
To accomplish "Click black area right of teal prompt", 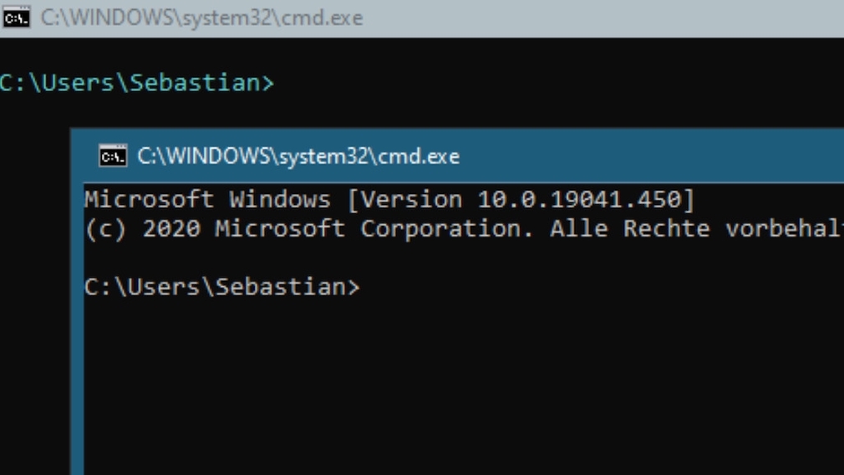I will click(x=554, y=83).
